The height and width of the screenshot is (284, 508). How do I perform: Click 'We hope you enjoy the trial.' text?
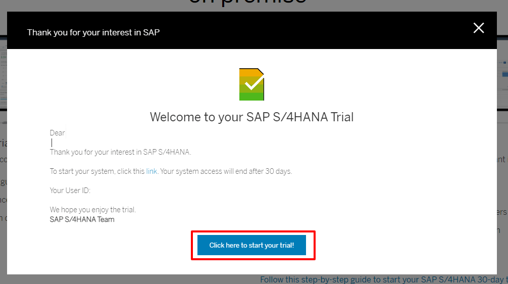pyautogui.click(x=93, y=210)
